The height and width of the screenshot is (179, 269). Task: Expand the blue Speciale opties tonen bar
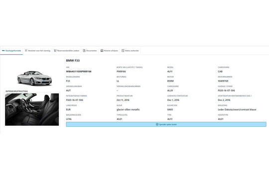[166, 124]
